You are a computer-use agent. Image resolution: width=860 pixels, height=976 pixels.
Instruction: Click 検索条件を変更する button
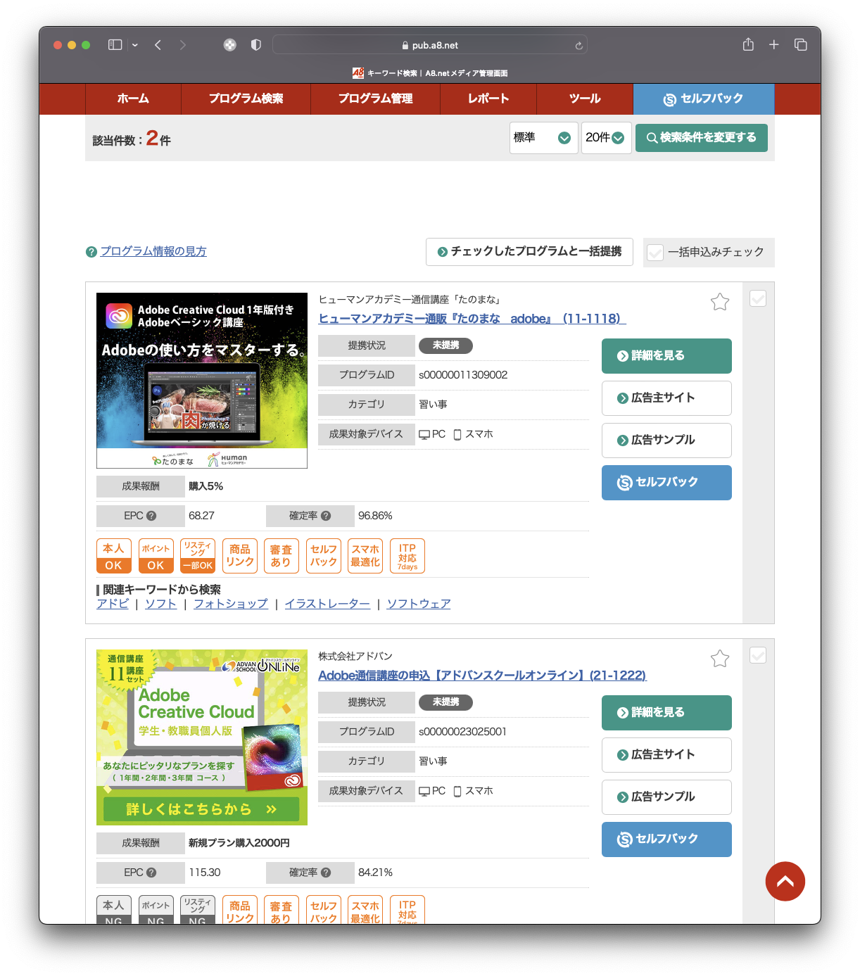(x=702, y=137)
